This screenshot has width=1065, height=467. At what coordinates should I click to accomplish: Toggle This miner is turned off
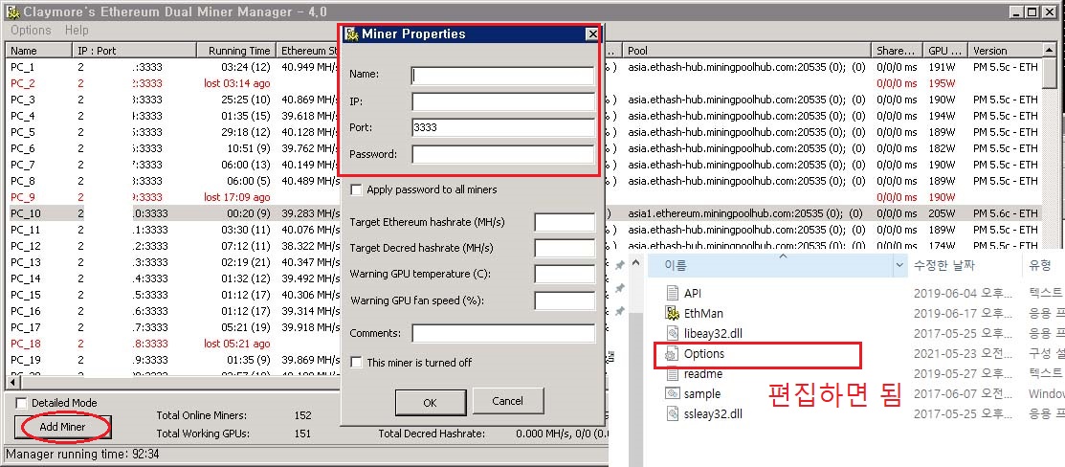point(356,363)
